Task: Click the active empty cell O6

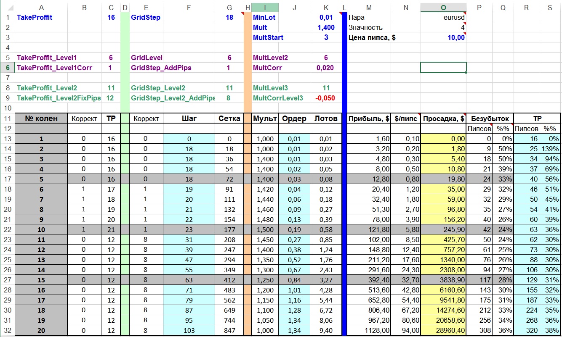Action: pyautogui.click(x=443, y=68)
